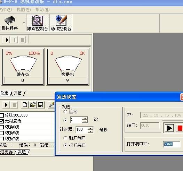The image size is (183, 171).
Task: Click the 缓存% value 0
Action: click(x=23, y=80)
